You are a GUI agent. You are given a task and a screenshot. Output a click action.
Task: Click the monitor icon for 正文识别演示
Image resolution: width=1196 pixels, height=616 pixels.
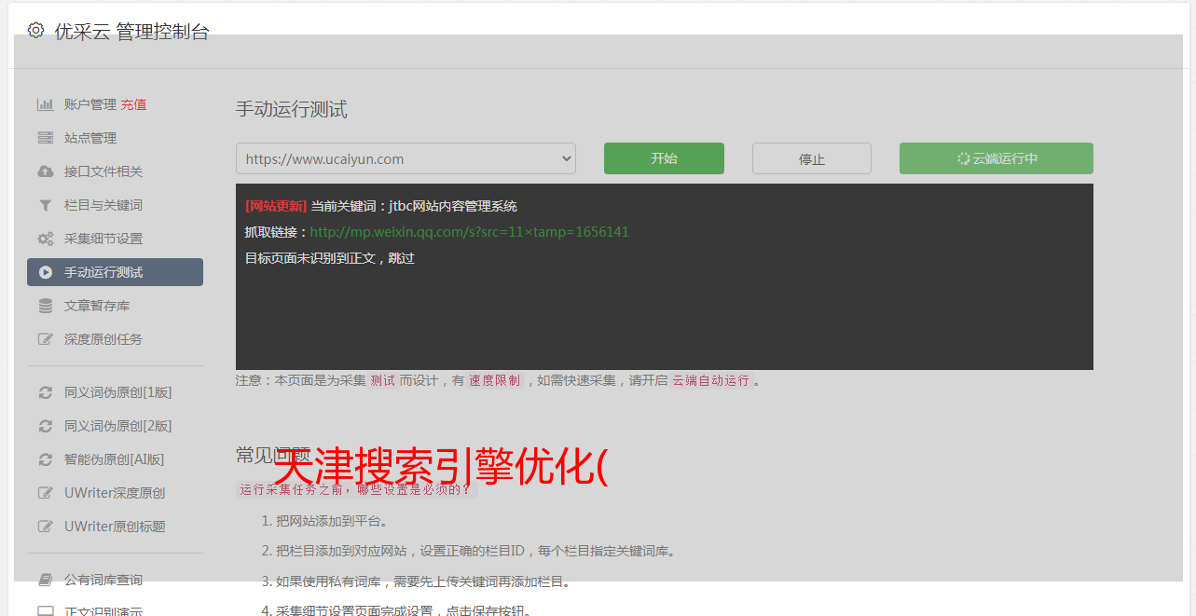(x=45, y=612)
